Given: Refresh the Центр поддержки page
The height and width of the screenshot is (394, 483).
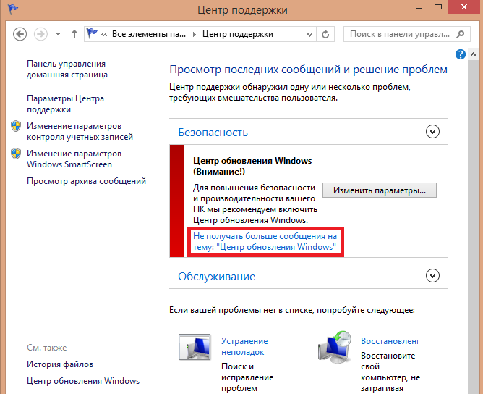Looking at the screenshot, I should (x=325, y=34).
